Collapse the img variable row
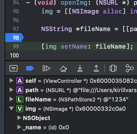This screenshot has height=134, width=137. pyautogui.click(x=11, y=108)
